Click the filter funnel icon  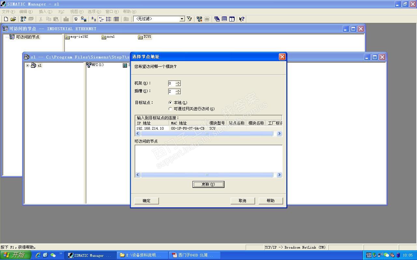point(189,19)
